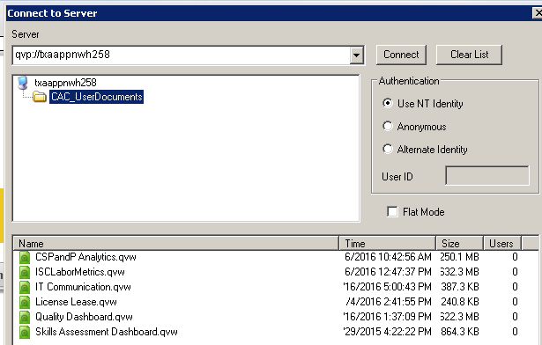Enable the Flat Mode checkbox

392,211
